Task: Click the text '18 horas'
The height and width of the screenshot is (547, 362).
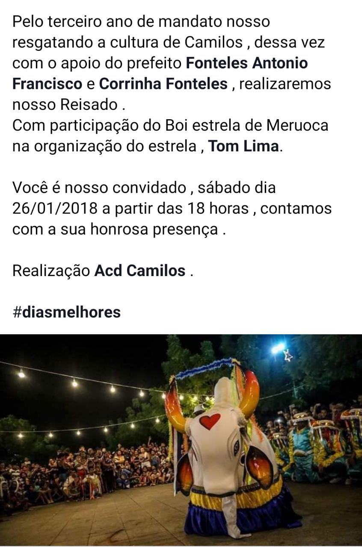Action: (x=218, y=209)
